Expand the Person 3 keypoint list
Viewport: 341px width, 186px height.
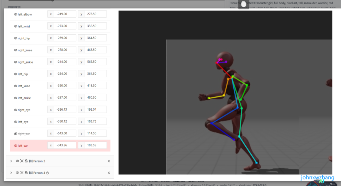point(11,161)
